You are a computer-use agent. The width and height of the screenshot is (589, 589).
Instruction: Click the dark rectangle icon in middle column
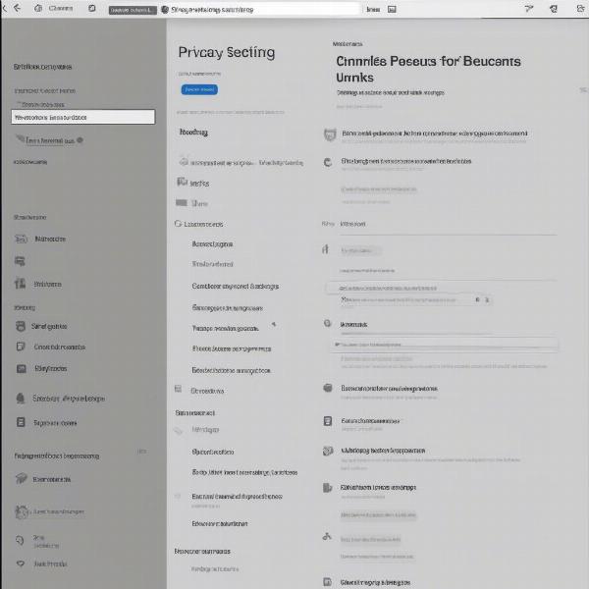pyautogui.click(x=182, y=203)
